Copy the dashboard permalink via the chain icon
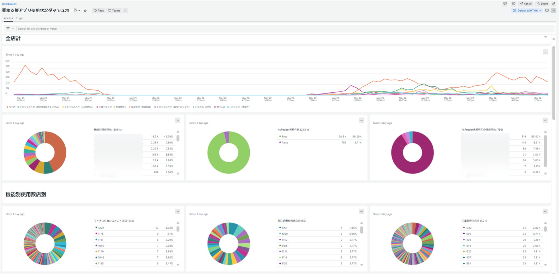The height and width of the screenshot is (274, 559). click(554, 4)
